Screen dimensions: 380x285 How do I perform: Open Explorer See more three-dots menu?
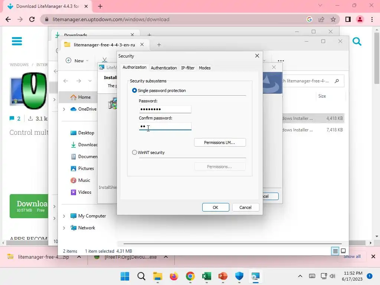[x=281, y=60]
